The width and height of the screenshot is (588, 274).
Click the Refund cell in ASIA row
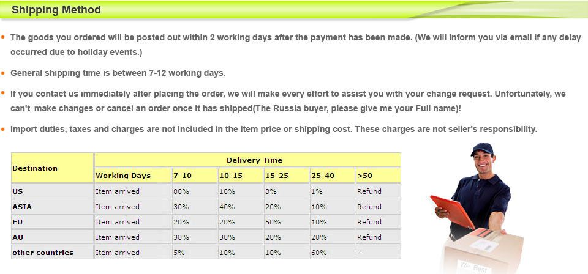click(379, 206)
